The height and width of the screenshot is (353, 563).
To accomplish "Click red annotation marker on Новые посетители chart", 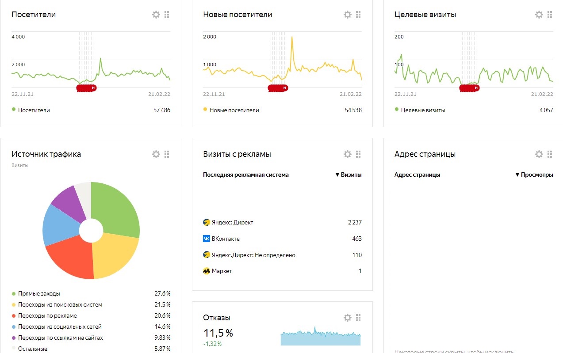I will [278, 88].
